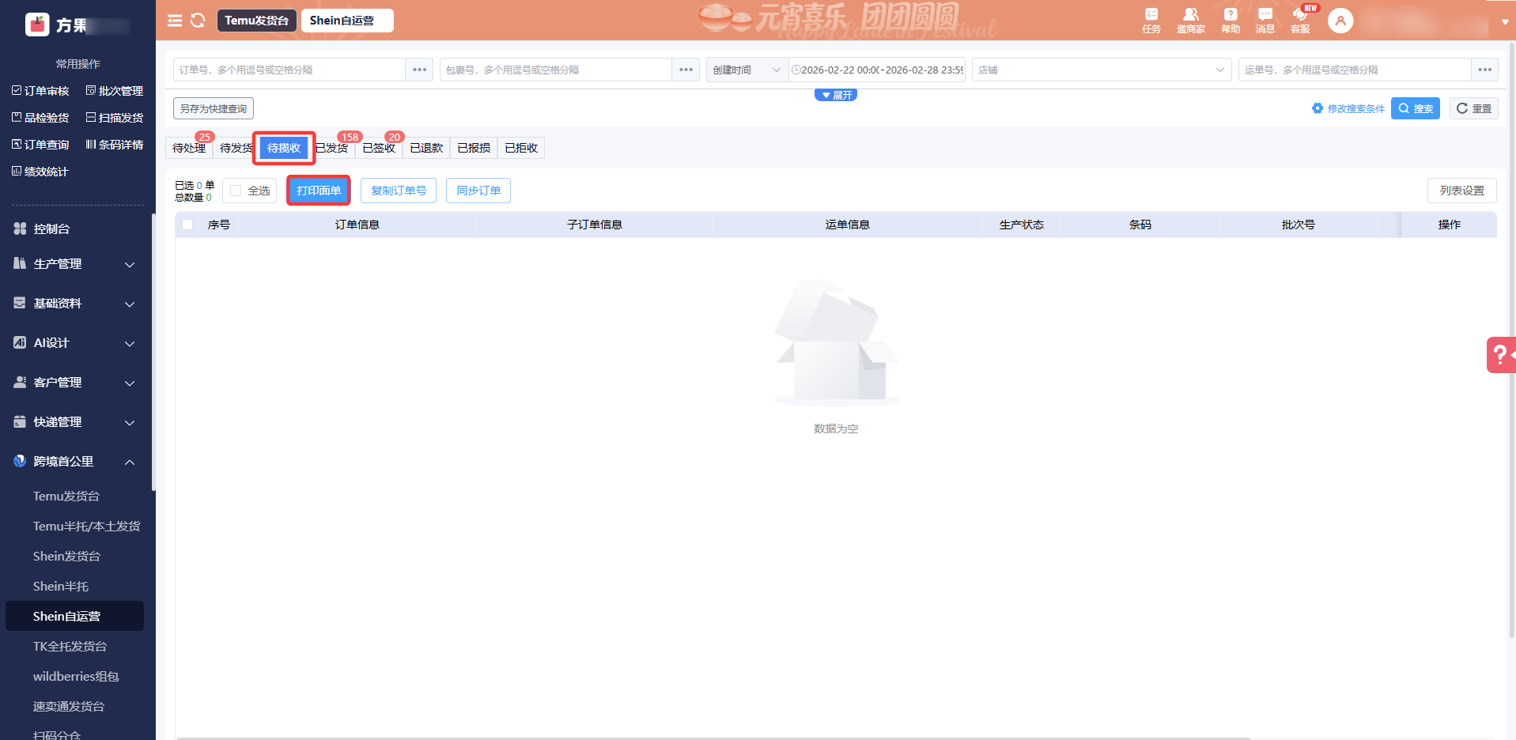Screen dimensions: 1516x740
Task: Open 条码详情 barcode details shortcut
Action: [x=115, y=144]
